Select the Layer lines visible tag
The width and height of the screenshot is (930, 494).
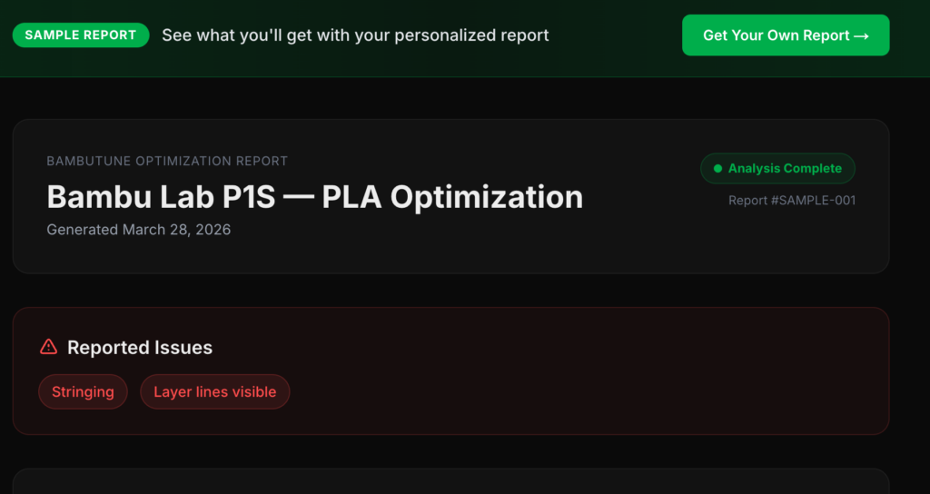(x=214, y=392)
